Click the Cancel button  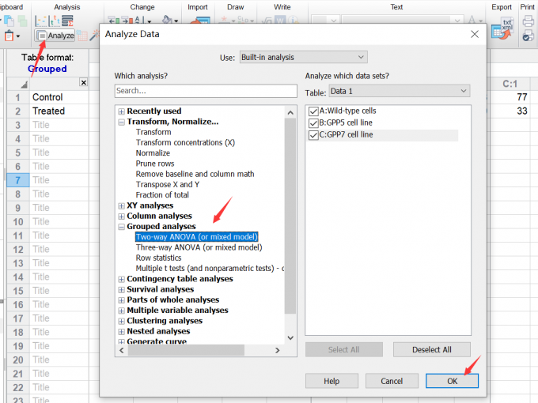point(392,381)
